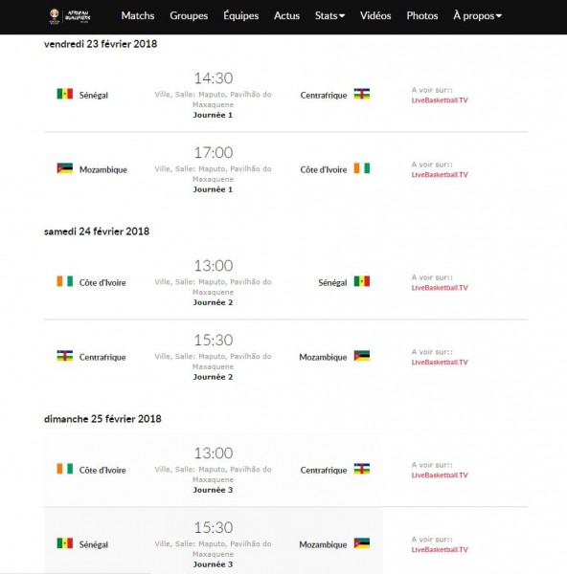This screenshot has height=574, width=567.
Task: Open the Matchs menu item
Action: click(138, 15)
